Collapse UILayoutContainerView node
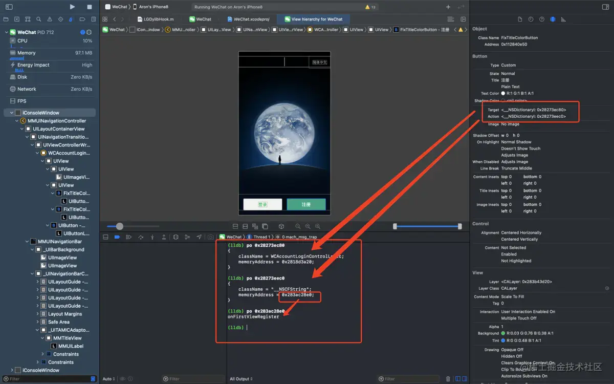The image size is (614, 384). point(21,129)
